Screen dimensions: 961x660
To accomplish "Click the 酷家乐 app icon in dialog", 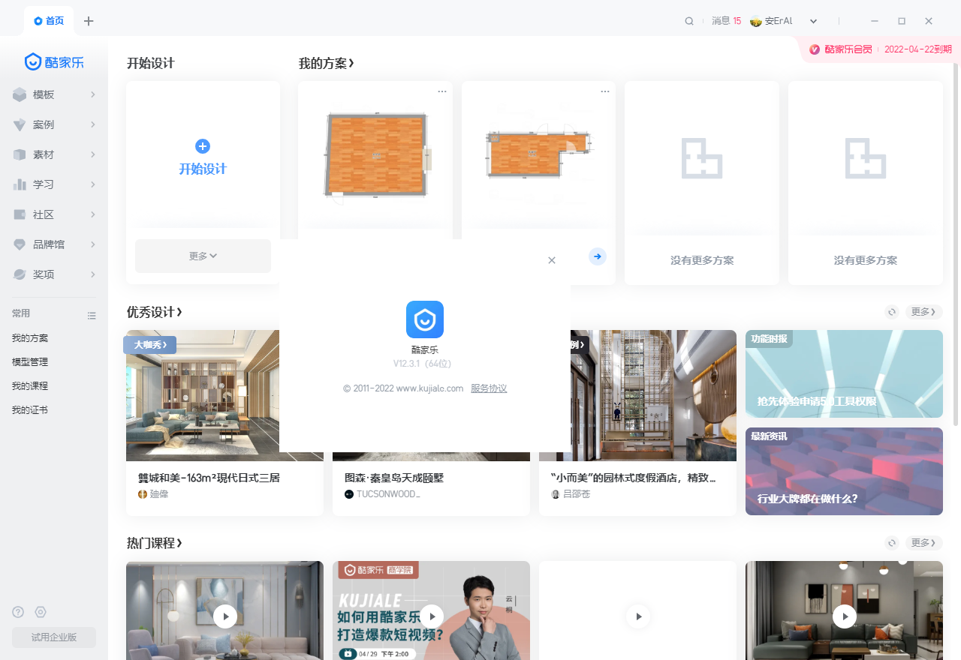I will pyautogui.click(x=425, y=319).
